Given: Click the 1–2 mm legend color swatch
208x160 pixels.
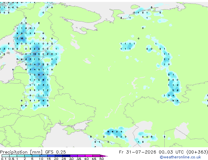Looking at the screenshot, I should pyautogui.click(x=21, y=156).
